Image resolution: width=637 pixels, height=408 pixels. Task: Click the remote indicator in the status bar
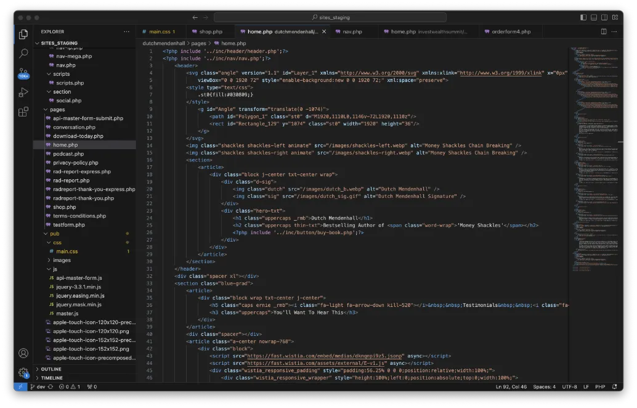point(20,386)
